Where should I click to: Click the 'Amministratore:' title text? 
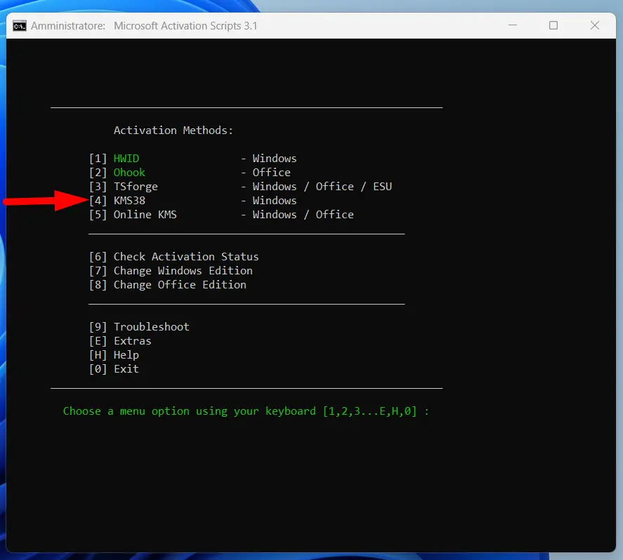click(x=68, y=26)
